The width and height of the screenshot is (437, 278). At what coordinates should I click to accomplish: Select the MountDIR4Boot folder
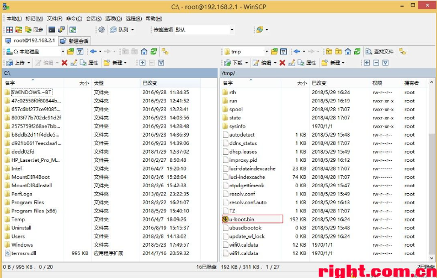[x=30, y=177]
